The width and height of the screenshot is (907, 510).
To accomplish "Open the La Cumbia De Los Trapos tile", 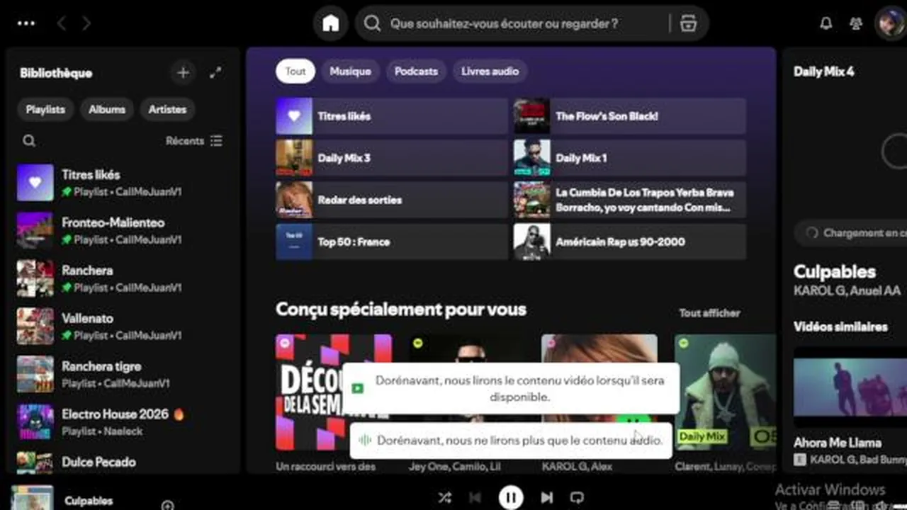I will tap(630, 200).
